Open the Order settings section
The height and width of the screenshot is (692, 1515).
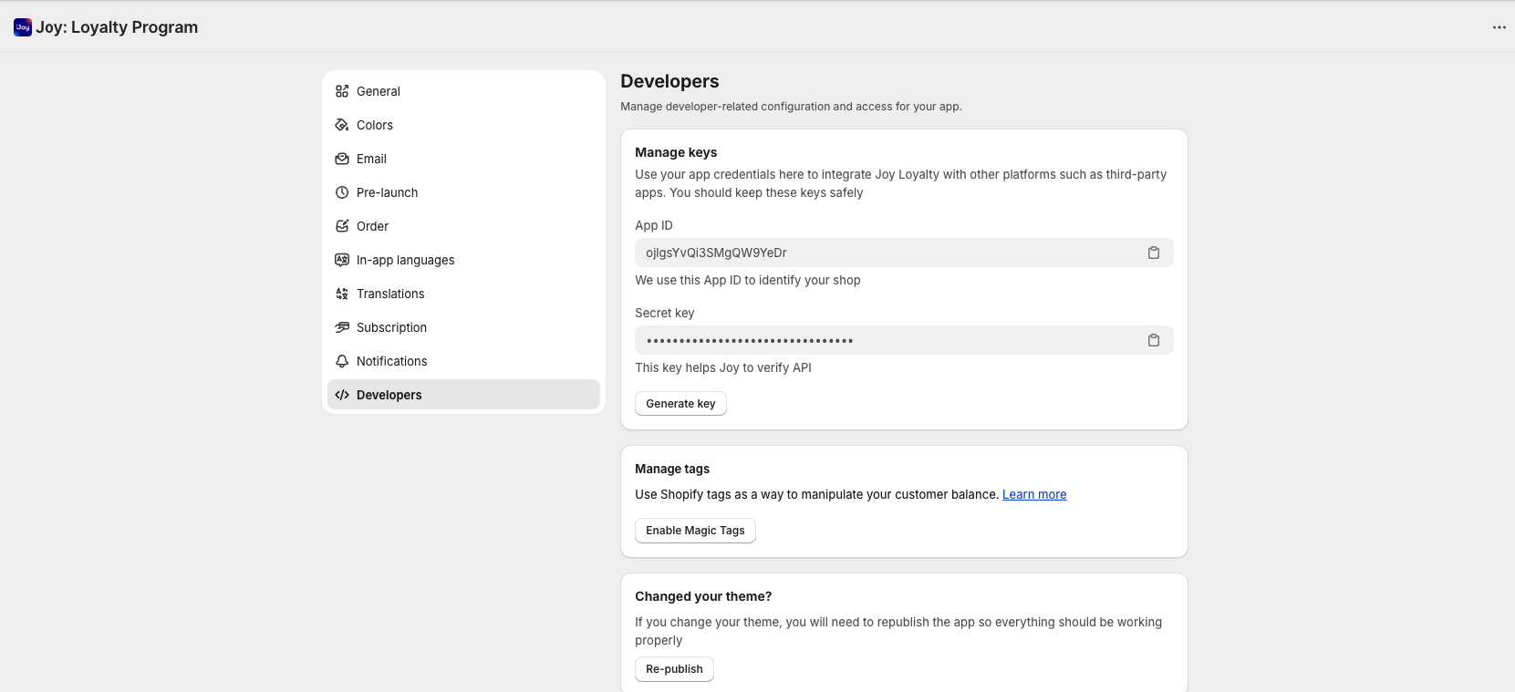[372, 226]
